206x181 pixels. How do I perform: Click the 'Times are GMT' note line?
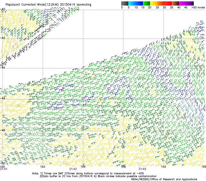pyautogui.click(x=88, y=173)
